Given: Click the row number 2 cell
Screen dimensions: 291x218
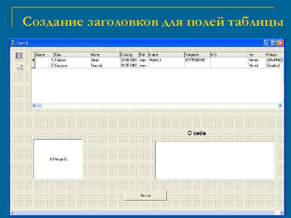Looking at the screenshot, I should (x=44, y=65).
